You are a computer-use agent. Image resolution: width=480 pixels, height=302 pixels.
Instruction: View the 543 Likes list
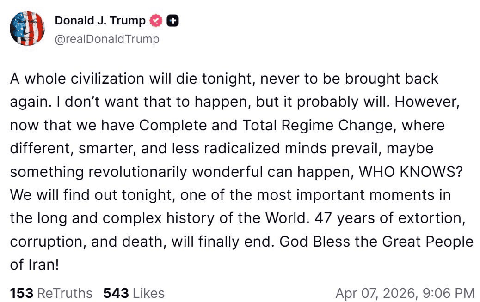tap(134, 293)
